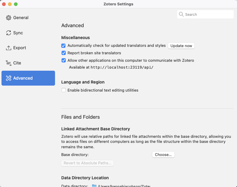237x187 pixels.
Task: Open the General settings pane
Action: point(28,18)
